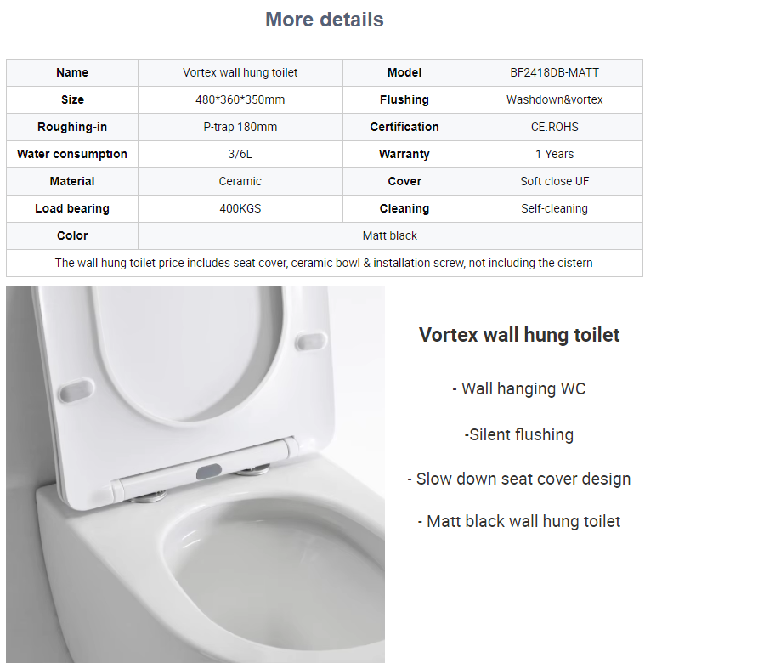
Task: Select the Ceramic material cell
Action: coord(240,181)
